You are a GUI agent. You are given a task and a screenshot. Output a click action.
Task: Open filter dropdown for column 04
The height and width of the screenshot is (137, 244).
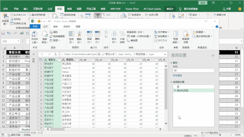[x=156, y=60]
